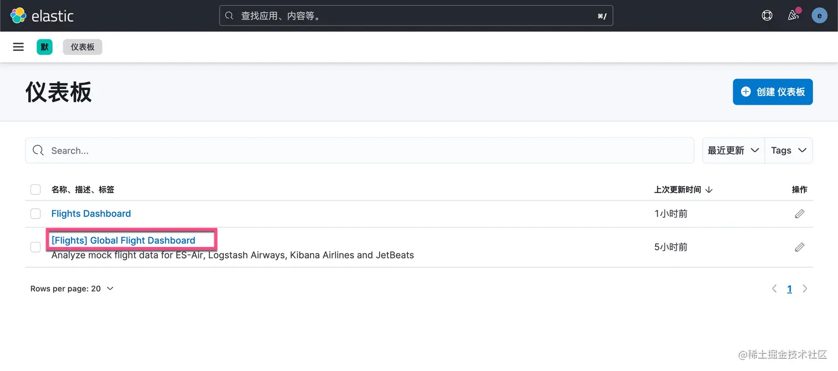Toggle the hamburger navigation menu
Screen dimensions: 838x371
tap(18, 47)
